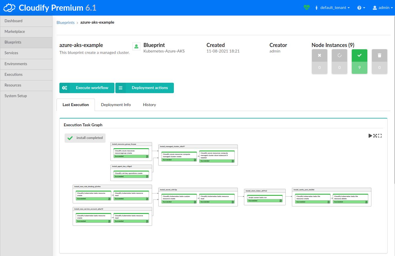This screenshot has height=256, width=395.
Task: Click the failed node instances X icon
Action: coord(319,55)
